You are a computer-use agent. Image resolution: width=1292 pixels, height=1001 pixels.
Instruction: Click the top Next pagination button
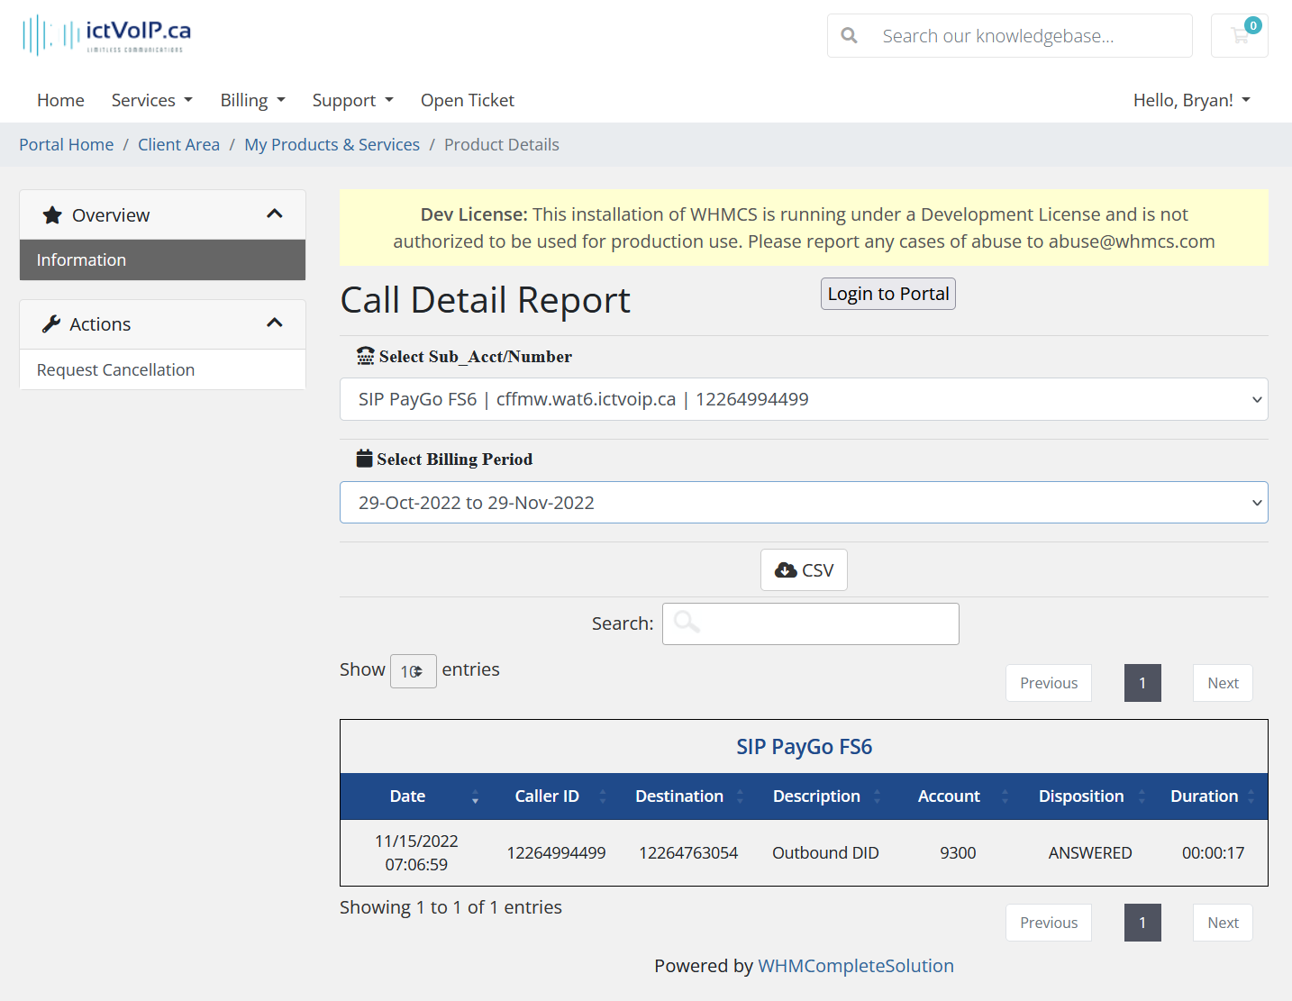(1223, 683)
